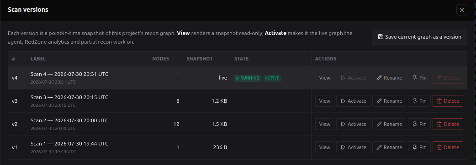Select label 'Scan 1 — 2026-07-30 19:44 UTC'
Screen dimensions: 476x165
pyautogui.click(x=69, y=144)
